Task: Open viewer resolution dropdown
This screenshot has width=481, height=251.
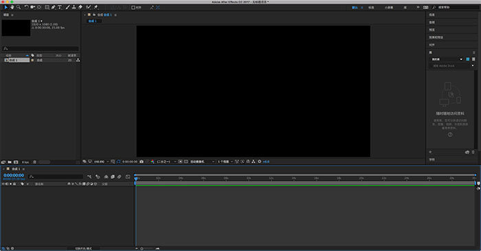Action: [x=166, y=162]
